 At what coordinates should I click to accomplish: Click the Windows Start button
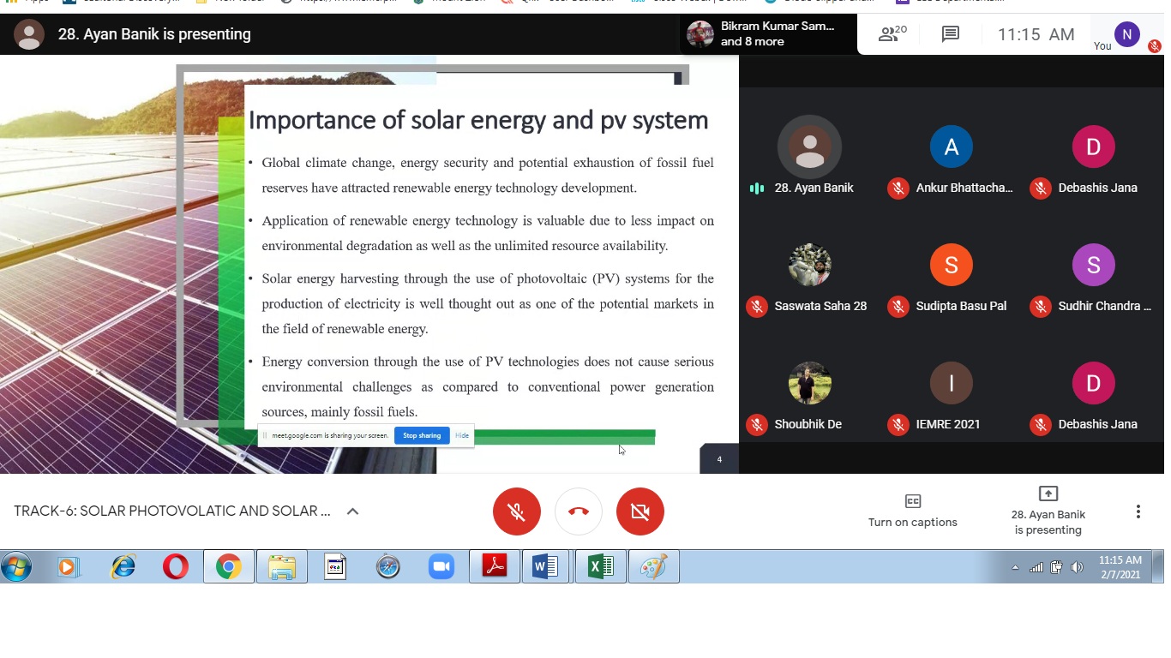[16, 567]
